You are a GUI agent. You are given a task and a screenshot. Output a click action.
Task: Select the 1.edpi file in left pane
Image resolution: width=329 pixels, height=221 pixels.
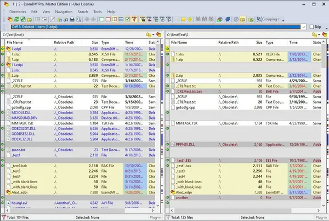pyautogui.click(x=16, y=49)
